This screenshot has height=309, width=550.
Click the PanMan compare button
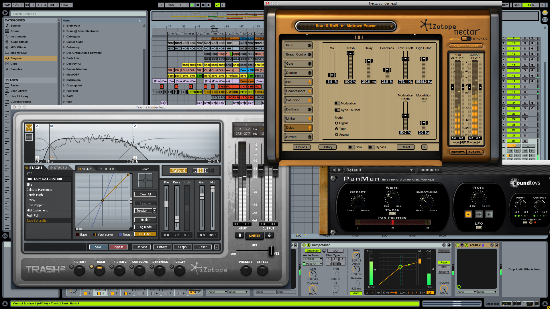pos(429,170)
